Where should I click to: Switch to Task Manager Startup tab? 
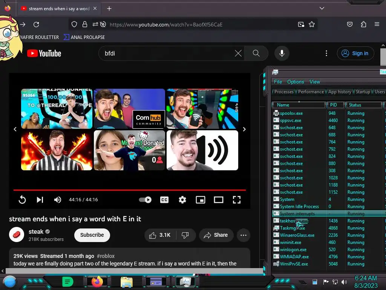click(363, 92)
